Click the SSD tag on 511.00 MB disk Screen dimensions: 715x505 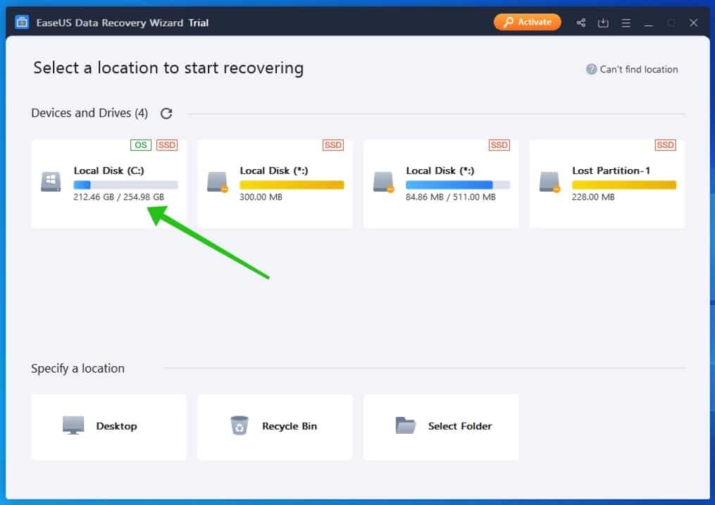[499, 145]
